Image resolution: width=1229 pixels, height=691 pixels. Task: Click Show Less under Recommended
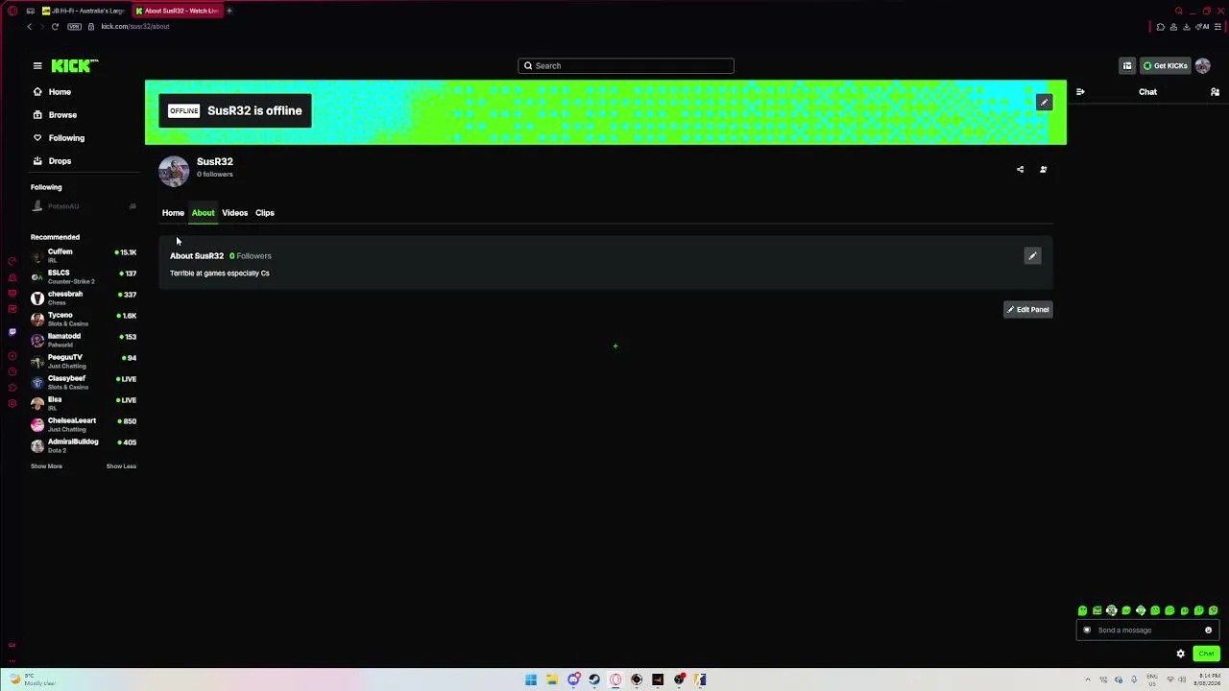(x=121, y=466)
